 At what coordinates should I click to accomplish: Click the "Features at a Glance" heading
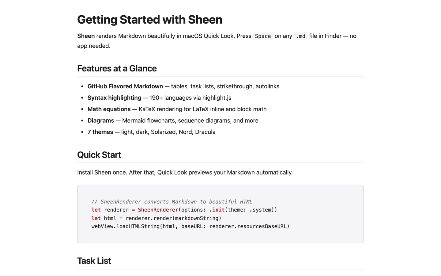[x=117, y=68]
